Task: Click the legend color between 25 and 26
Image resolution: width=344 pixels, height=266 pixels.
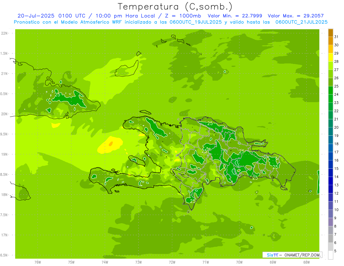Action: point(331,82)
